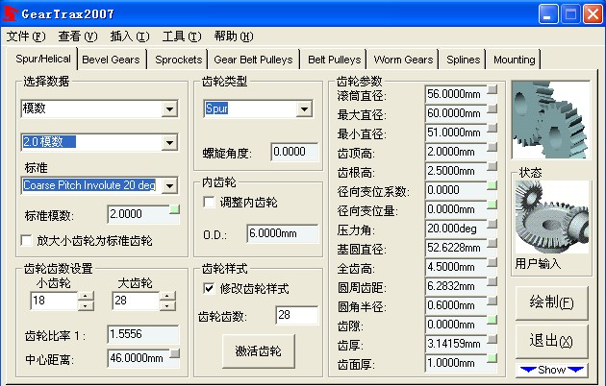This screenshot has width=606, height=386.
Task: Uncheck the 修改齿轮样式 checkbox
Action: 209,288
